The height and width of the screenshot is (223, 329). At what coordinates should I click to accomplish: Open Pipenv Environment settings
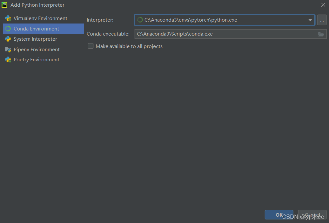click(44, 49)
